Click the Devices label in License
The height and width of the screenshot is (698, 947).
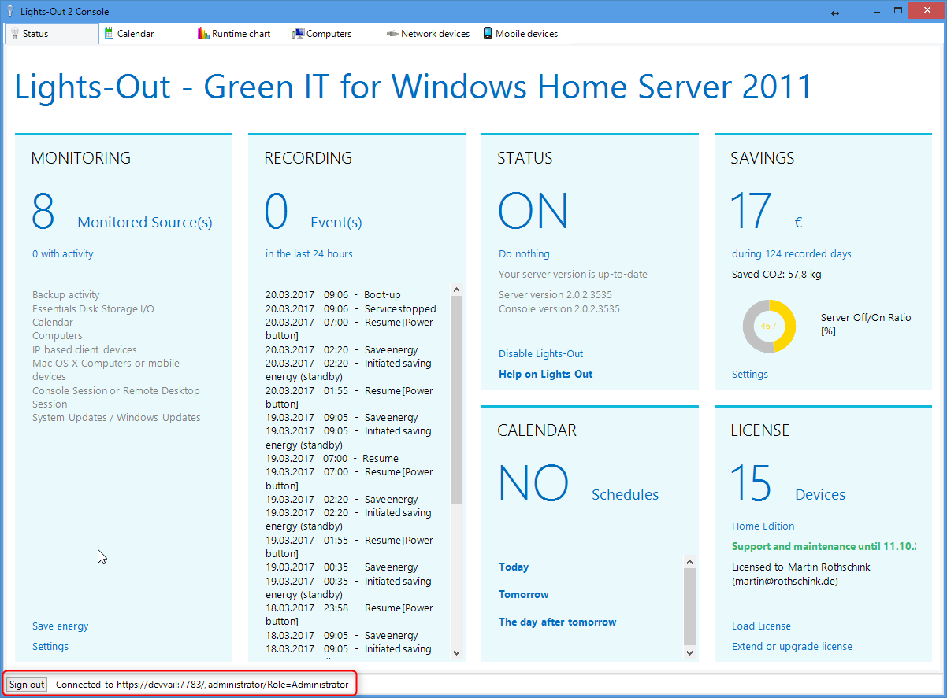click(x=820, y=495)
